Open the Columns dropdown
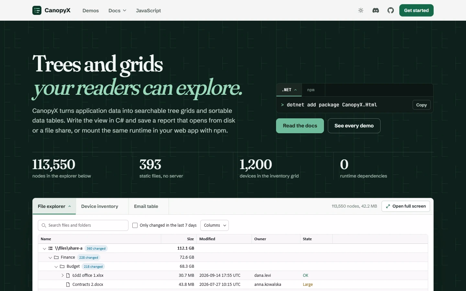 [x=215, y=225]
